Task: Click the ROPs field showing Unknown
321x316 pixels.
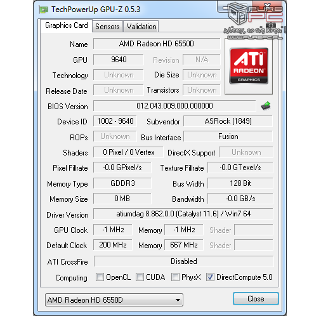Action: pyautogui.click(x=115, y=136)
